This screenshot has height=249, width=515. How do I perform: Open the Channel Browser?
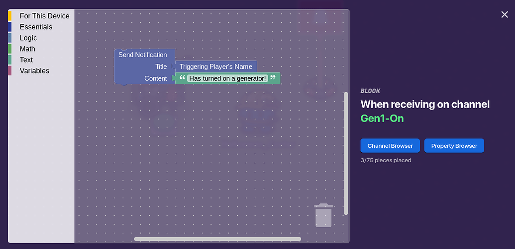390,146
